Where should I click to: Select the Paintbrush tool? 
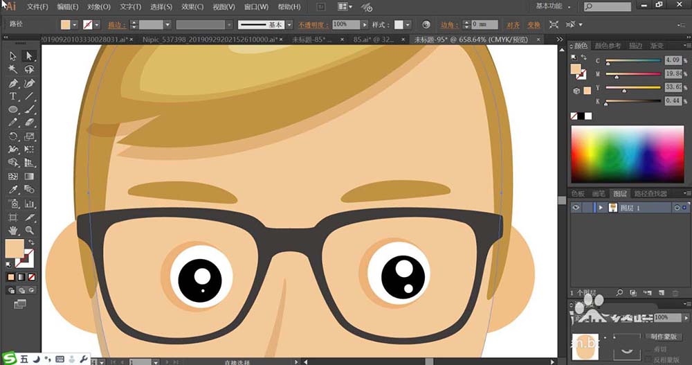click(x=29, y=109)
